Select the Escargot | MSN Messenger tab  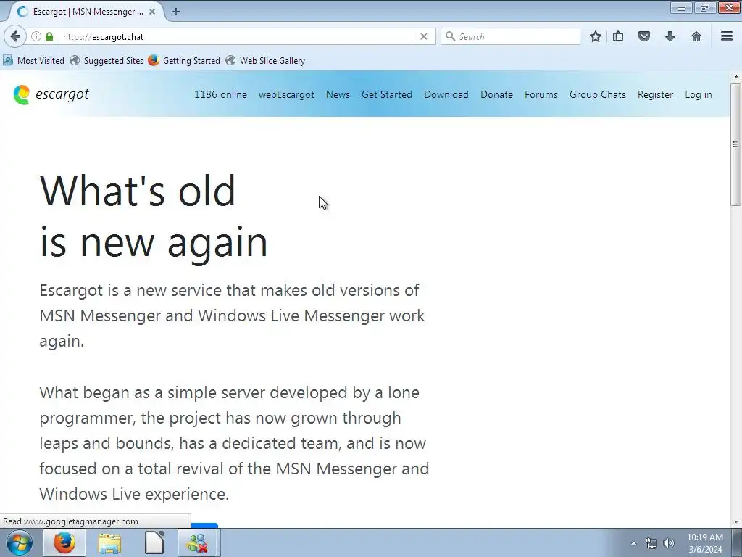tap(88, 12)
